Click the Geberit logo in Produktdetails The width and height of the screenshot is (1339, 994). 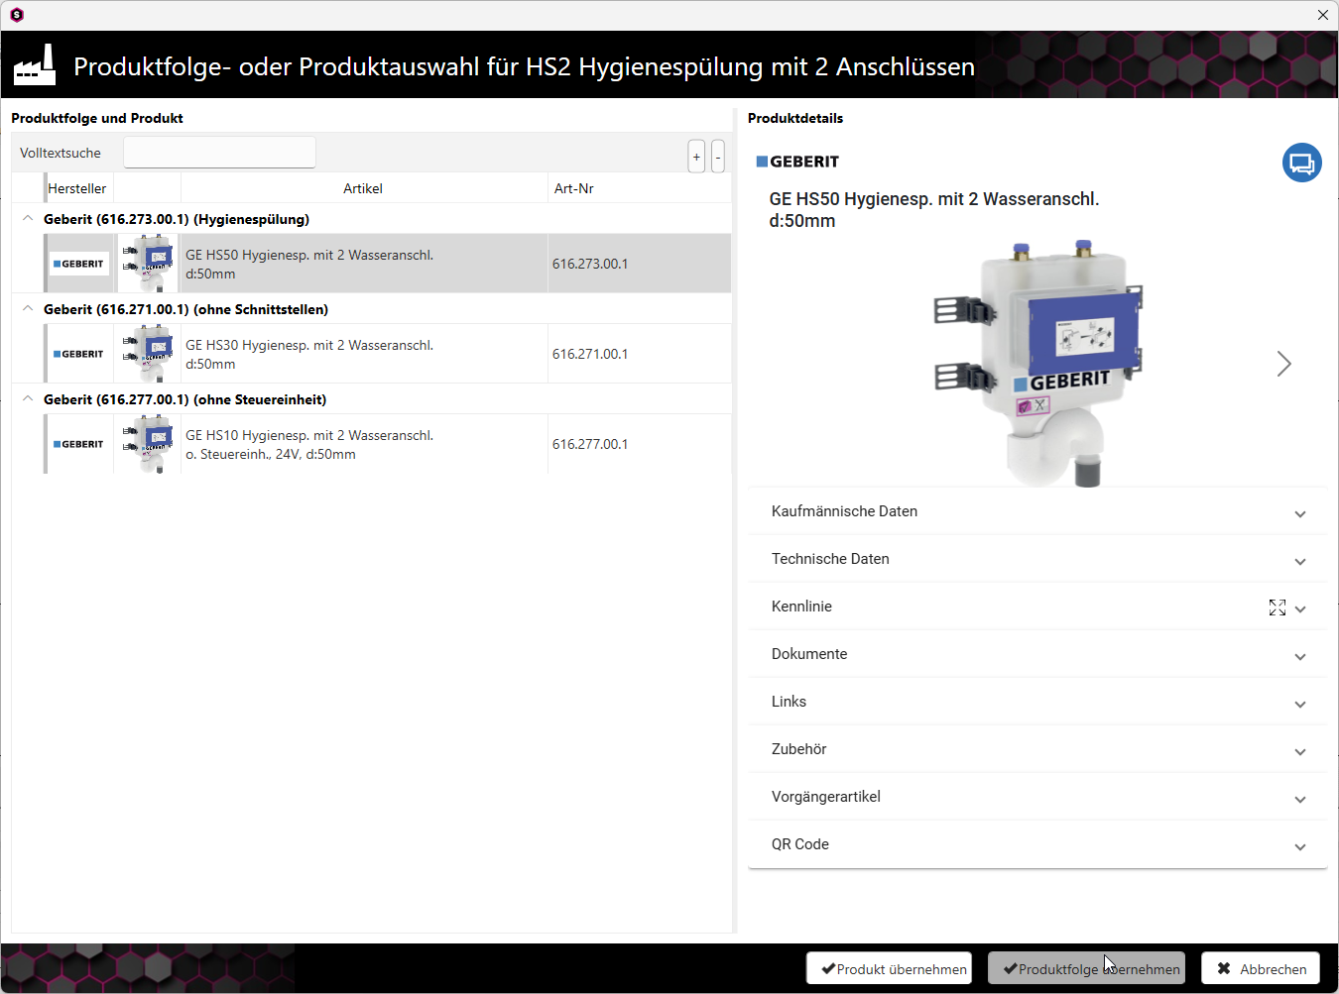point(797,162)
